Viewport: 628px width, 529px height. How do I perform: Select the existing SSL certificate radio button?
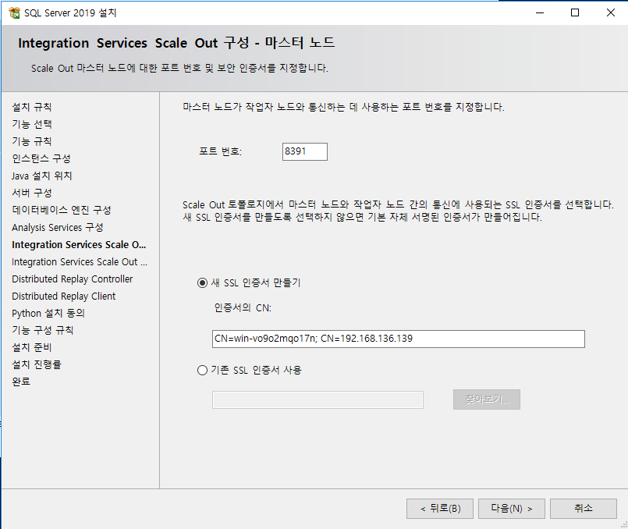202,370
